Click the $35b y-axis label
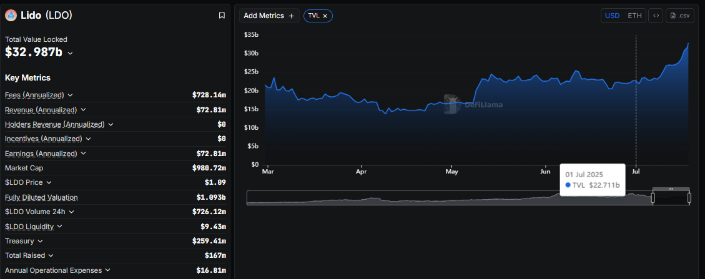This screenshot has height=279, width=705. pyautogui.click(x=251, y=34)
